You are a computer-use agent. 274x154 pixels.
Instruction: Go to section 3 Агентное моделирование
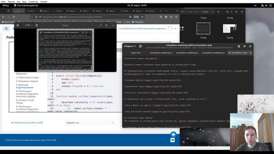pyautogui.click(x=25, y=86)
